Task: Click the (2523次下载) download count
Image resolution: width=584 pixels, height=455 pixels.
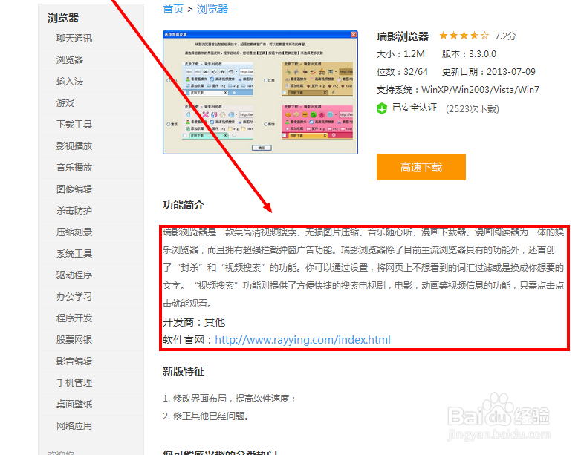Action: [473, 108]
